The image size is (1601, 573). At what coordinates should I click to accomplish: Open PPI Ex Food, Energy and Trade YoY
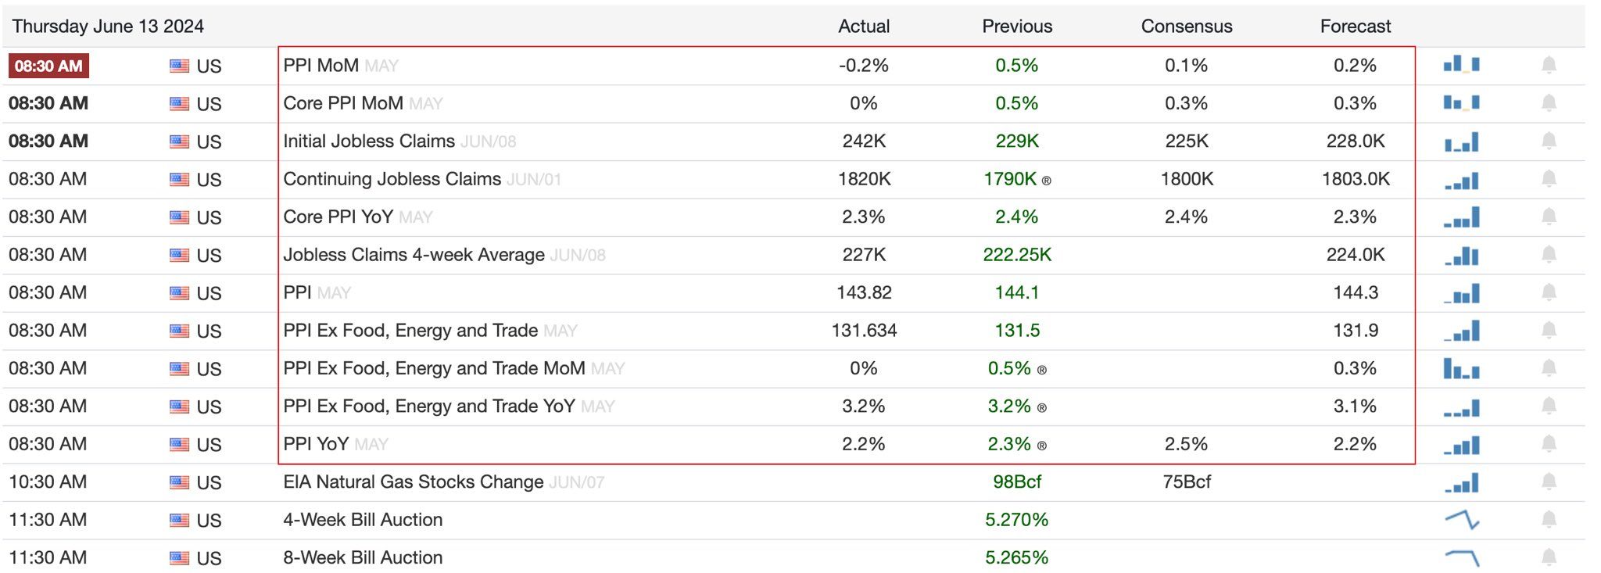[x=428, y=406]
